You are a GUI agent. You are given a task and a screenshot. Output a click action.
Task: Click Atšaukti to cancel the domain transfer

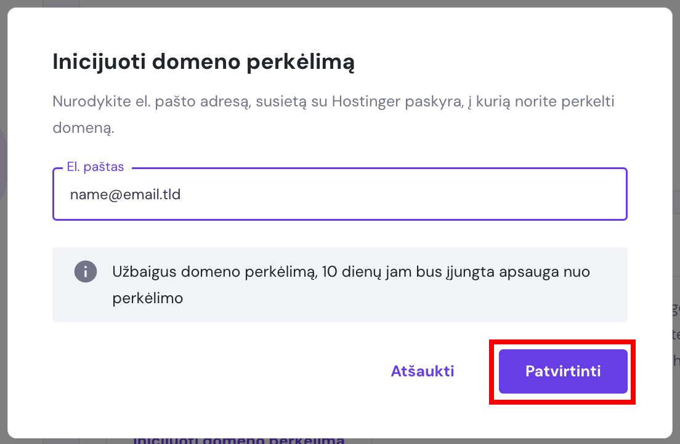pos(423,371)
